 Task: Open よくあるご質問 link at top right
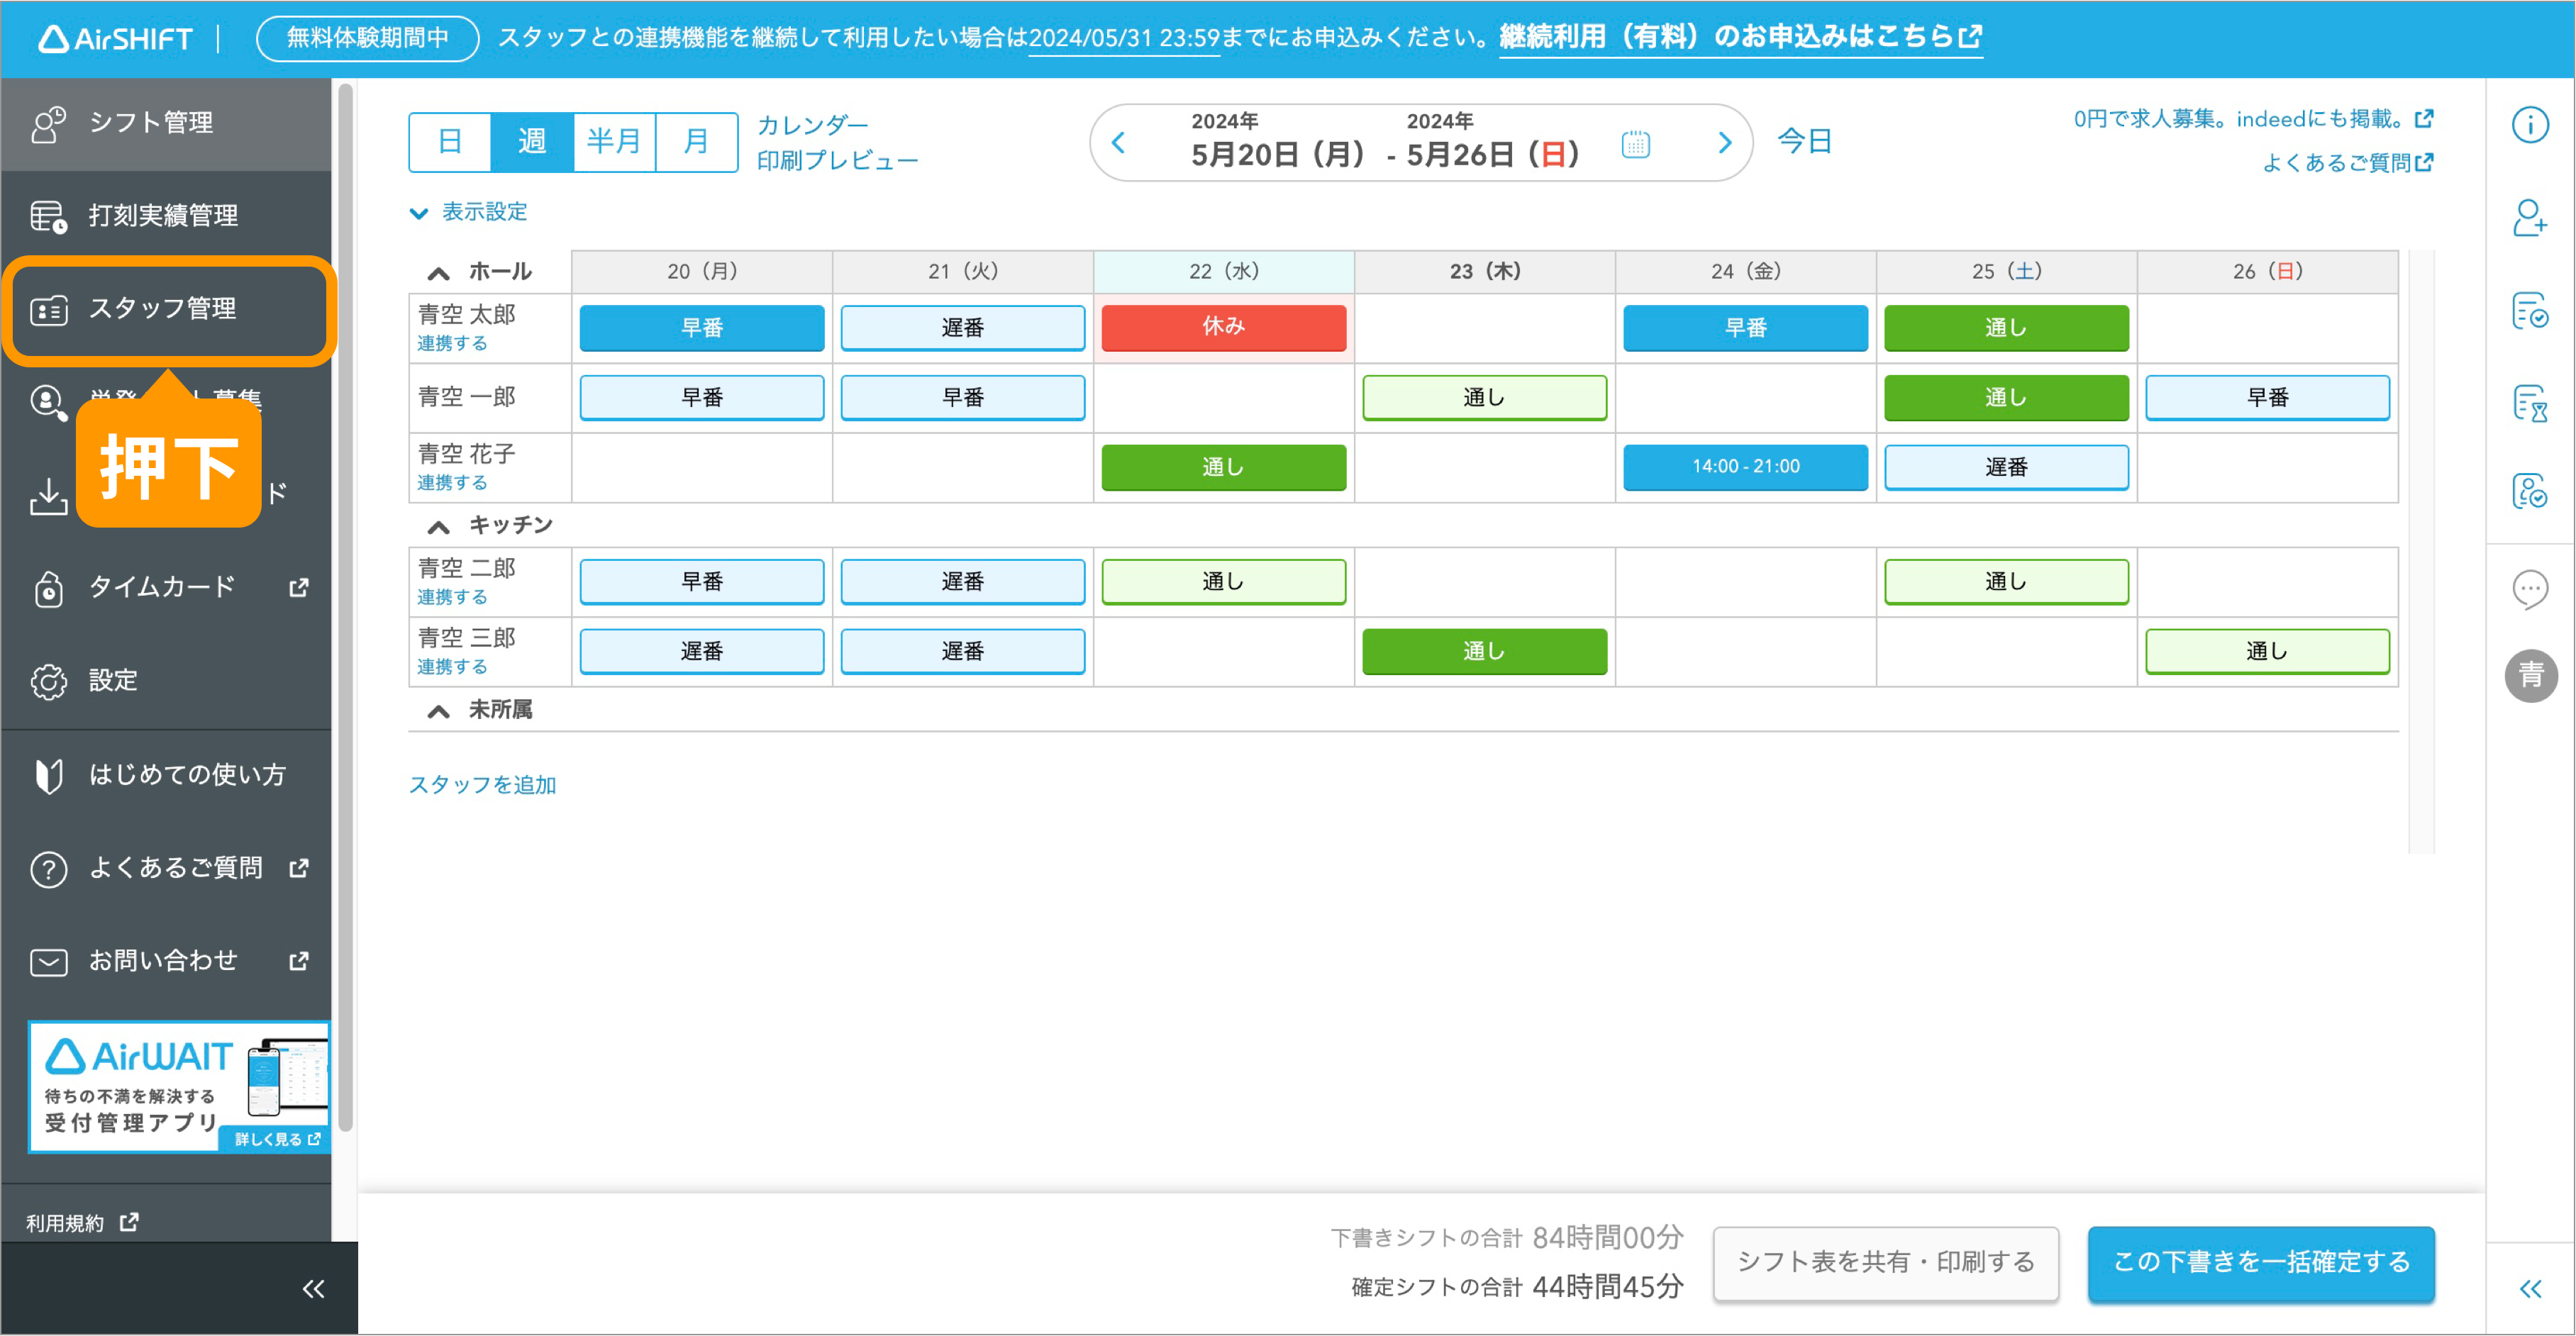click(2347, 162)
